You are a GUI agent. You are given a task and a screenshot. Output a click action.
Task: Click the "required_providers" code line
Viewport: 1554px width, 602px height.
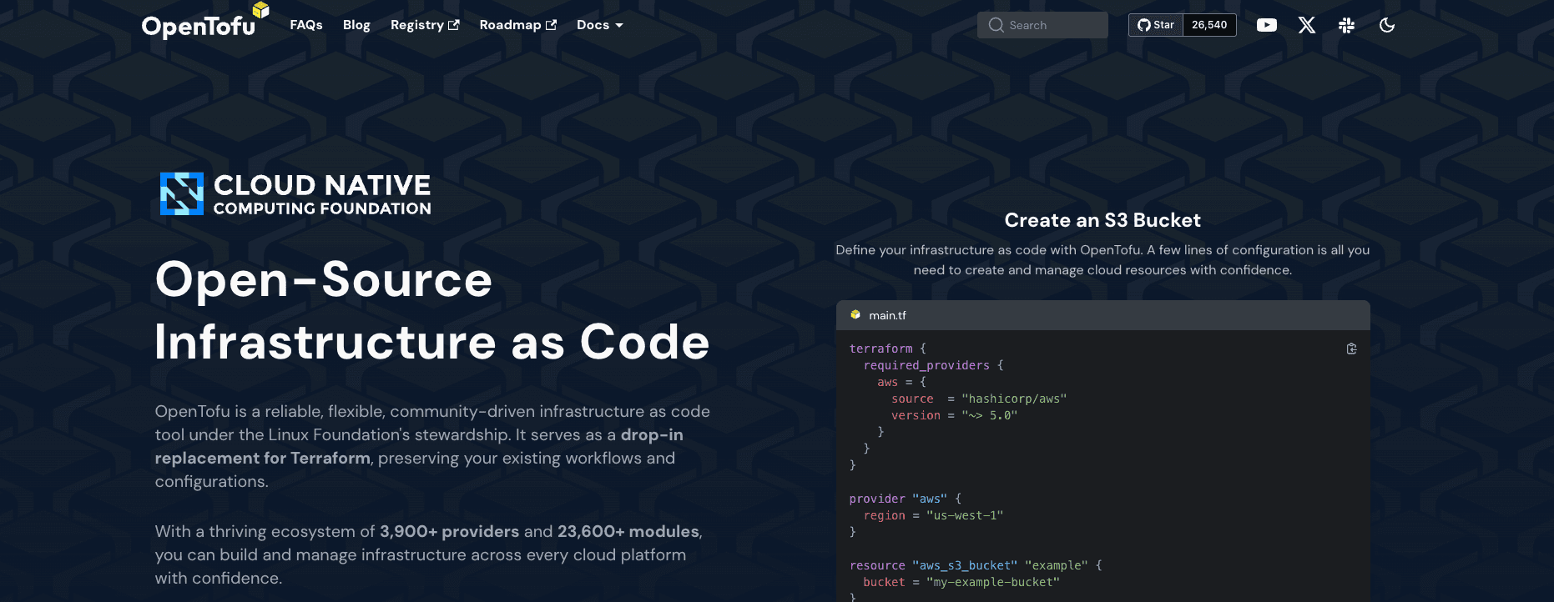click(x=933, y=365)
